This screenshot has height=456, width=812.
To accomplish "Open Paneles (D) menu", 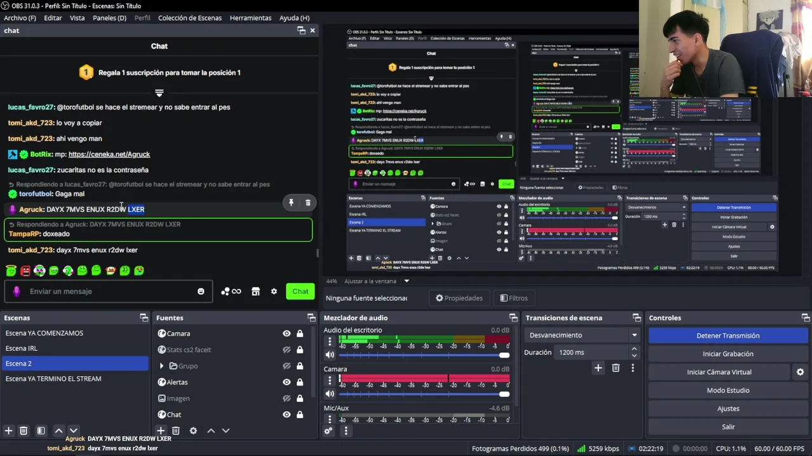I will pos(109,18).
